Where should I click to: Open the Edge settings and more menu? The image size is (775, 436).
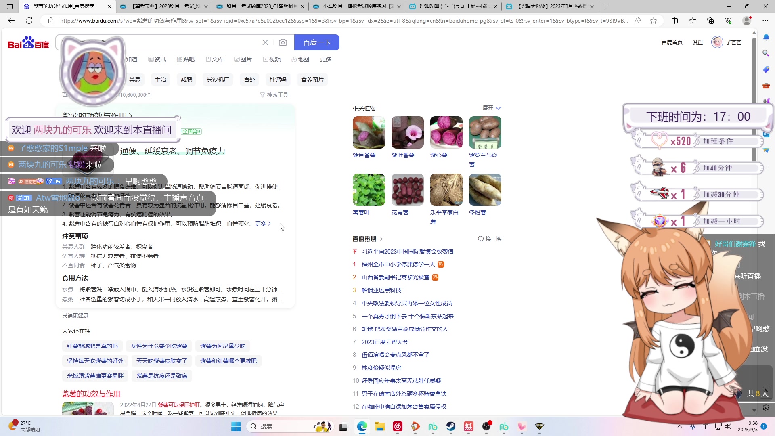coord(765,21)
